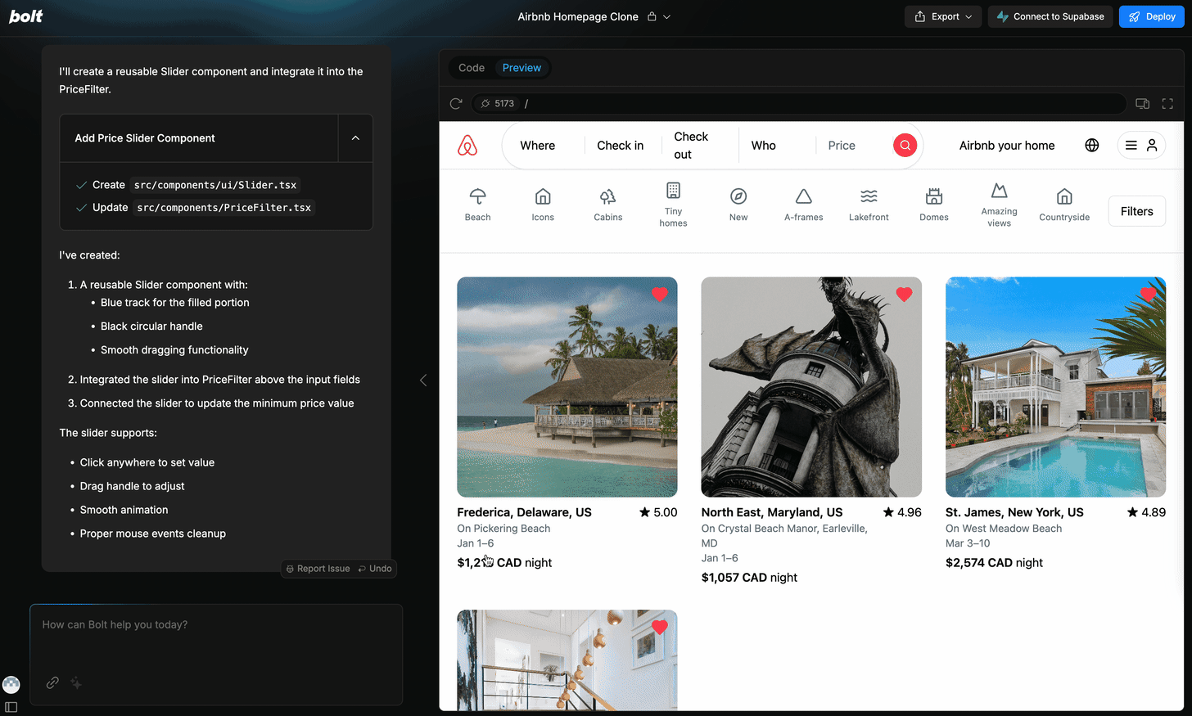The width and height of the screenshot is (1192, 716).
Task: Select the Domes category icon
Action: tap(933, 196)
